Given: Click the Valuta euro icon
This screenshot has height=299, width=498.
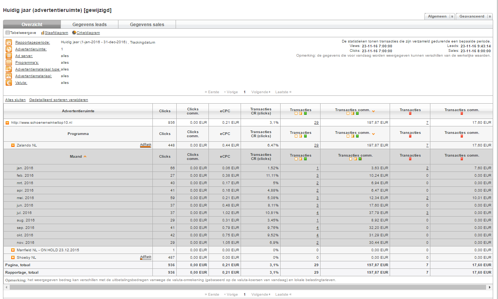Looking at the screenshot, I should coord(9,83).
